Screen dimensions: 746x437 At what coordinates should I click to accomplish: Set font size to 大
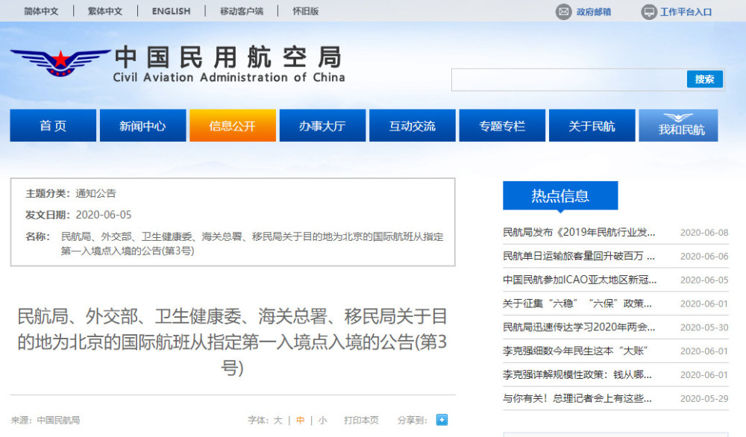click(278, 421)
